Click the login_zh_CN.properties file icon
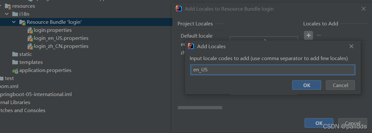The height and width of the screenshot is (133, 372). pos(30,47)
